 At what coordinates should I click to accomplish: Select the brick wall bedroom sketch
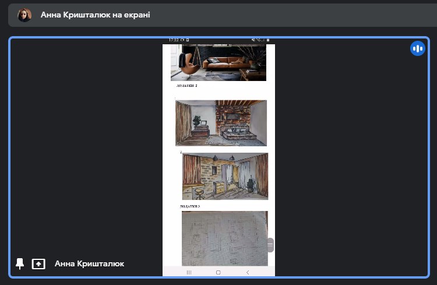coord(221,123)
